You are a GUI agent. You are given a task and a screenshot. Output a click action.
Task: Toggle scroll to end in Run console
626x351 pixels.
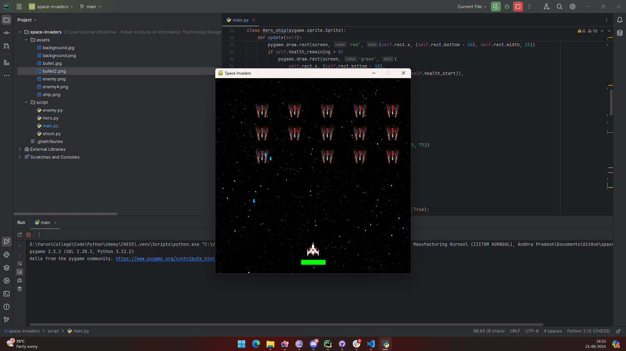[20, 272]
